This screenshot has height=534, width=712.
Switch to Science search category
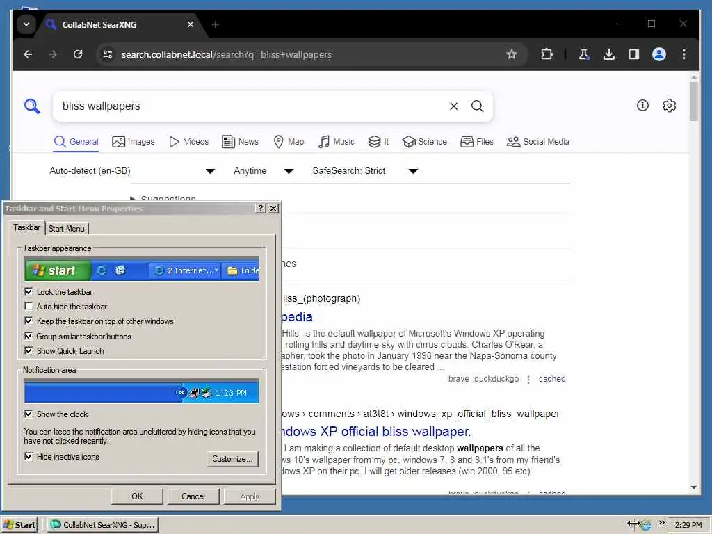coord(425,142)
